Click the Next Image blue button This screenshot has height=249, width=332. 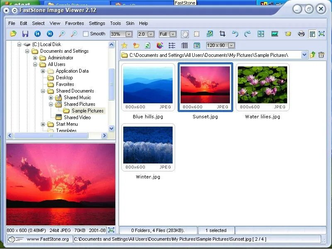(x=50, y=34)
